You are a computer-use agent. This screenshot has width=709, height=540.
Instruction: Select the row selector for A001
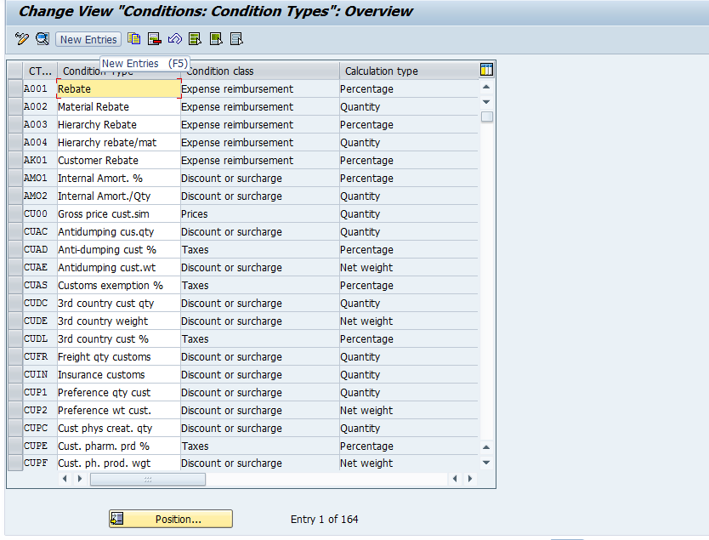coord(14,88)
